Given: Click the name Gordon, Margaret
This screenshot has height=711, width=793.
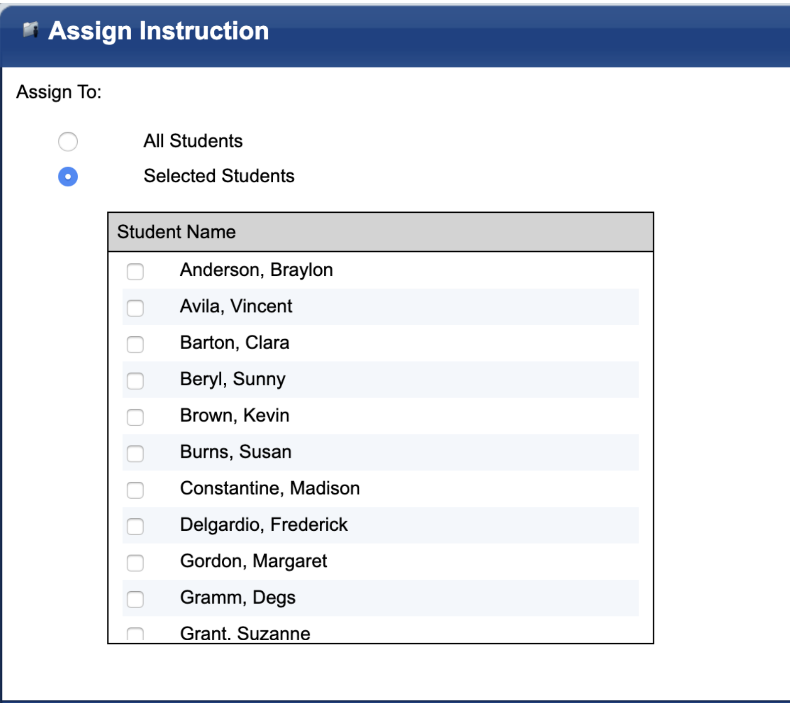Looking at the screenshot, I should point(253,561).
